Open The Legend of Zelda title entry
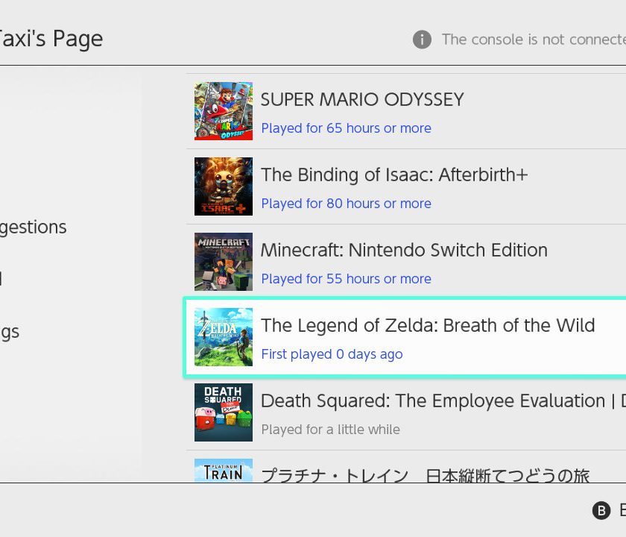Viewport: 626px width, 537px height. [x=428, y=326]
